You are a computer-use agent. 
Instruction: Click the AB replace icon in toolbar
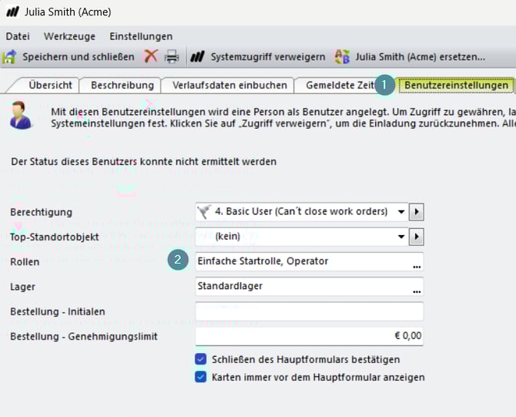pos(342,57)
